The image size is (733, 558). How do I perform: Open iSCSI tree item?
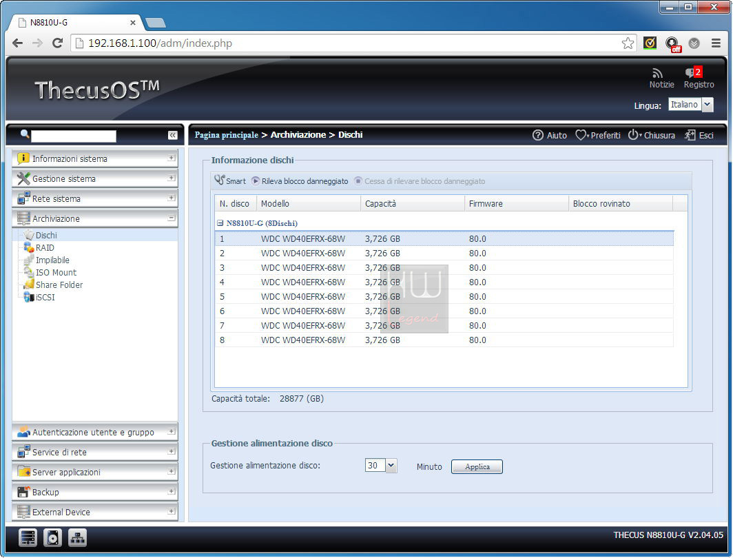point(45,297)
